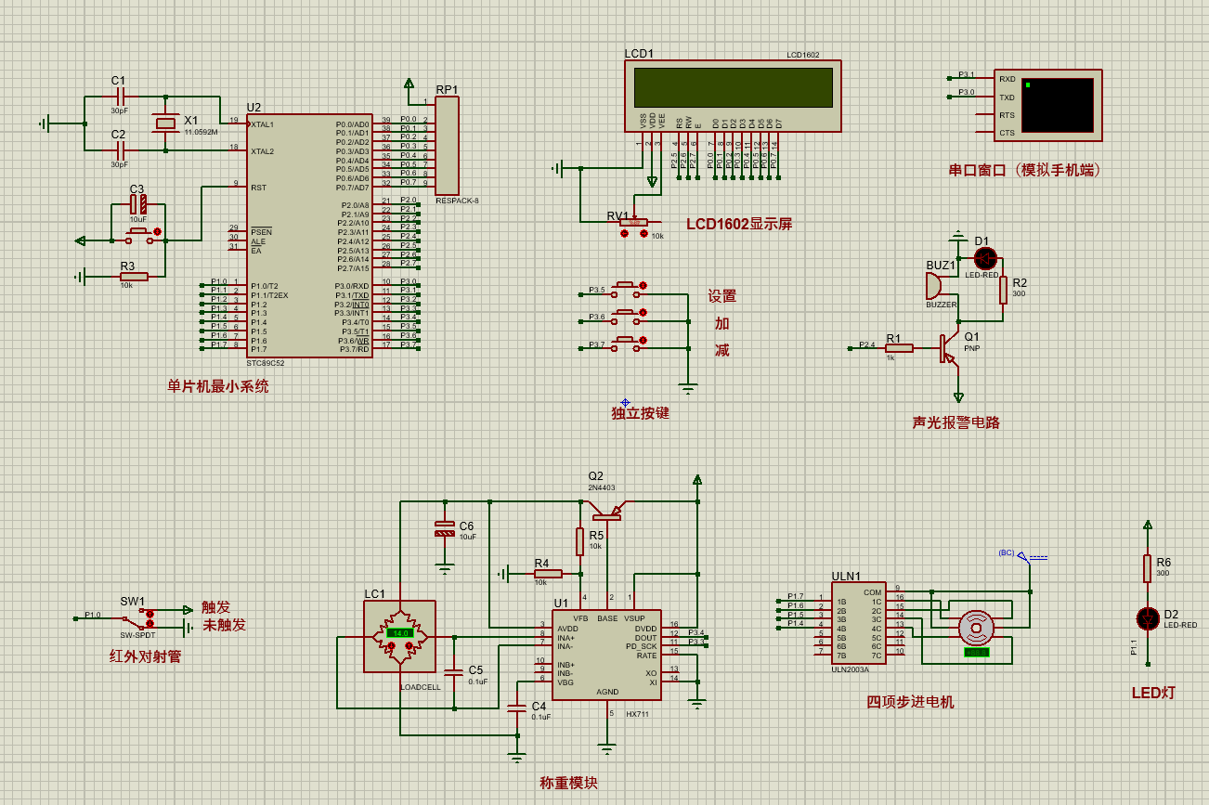Select capacitor C1 30pF
Viewport: 1209px width, 805px height.
pyautogui.click(x=120, y=97)
